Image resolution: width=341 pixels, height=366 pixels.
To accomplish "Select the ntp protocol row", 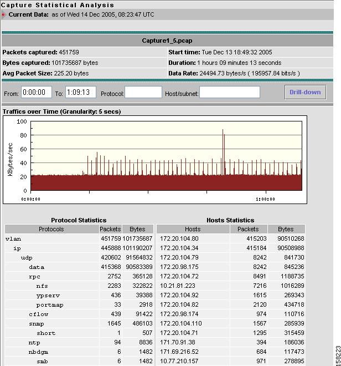I will click(x=79, y=342).
